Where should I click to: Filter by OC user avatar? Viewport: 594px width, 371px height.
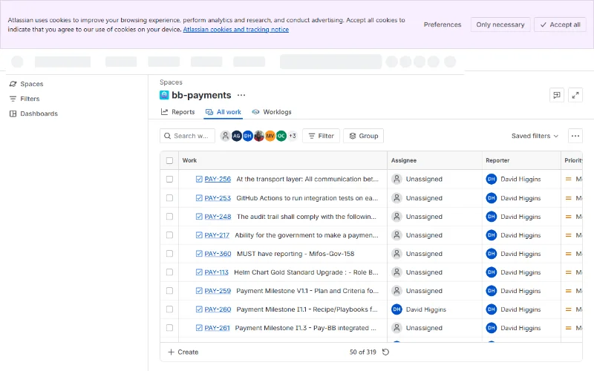[x=281, y=136]
